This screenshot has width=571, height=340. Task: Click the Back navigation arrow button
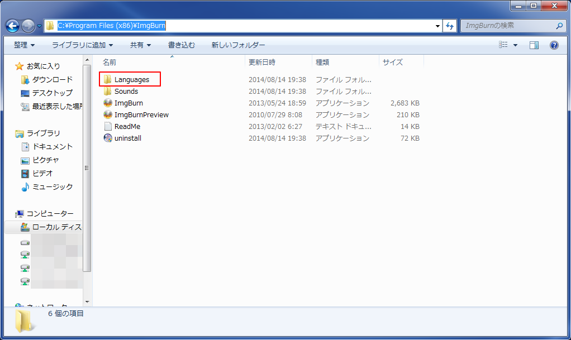pyautogui.click(x=12, y=26)
